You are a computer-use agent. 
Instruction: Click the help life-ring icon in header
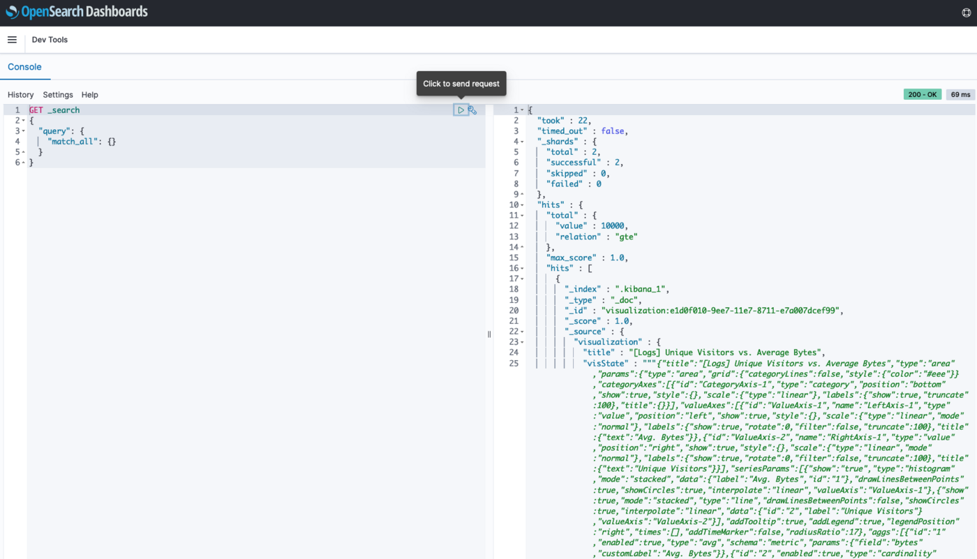967,12
